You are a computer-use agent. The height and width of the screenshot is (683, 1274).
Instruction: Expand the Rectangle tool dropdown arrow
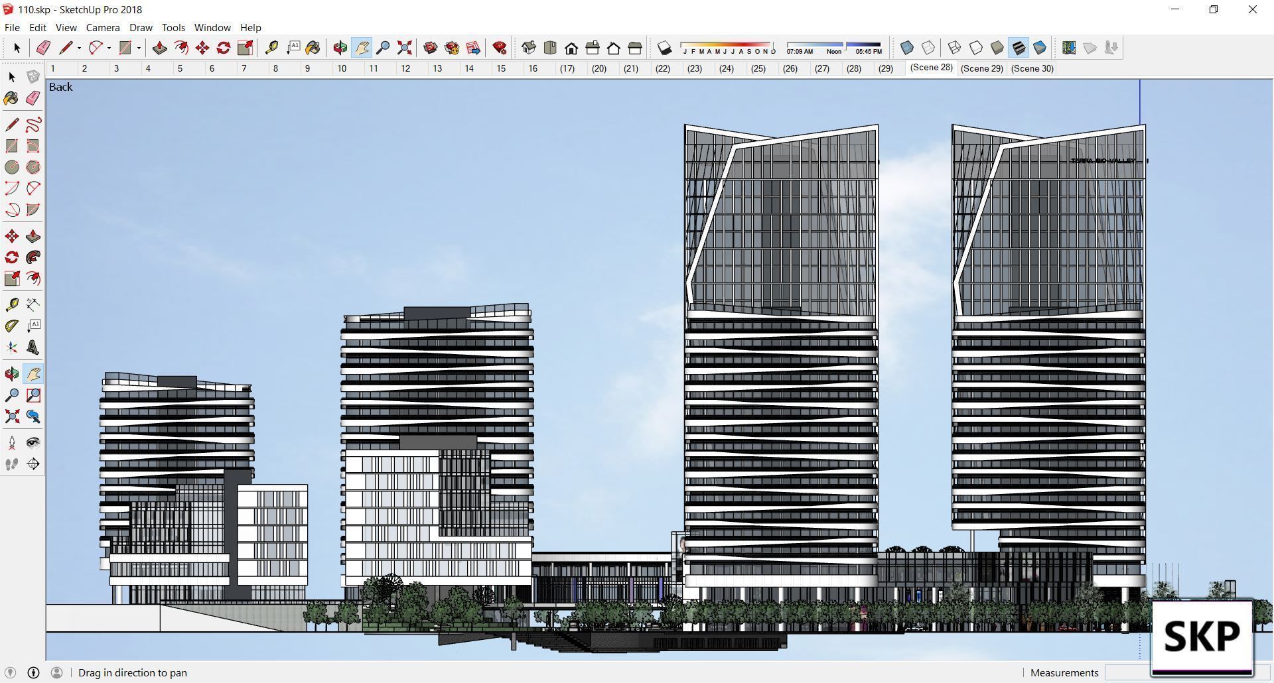pos(139,48)
